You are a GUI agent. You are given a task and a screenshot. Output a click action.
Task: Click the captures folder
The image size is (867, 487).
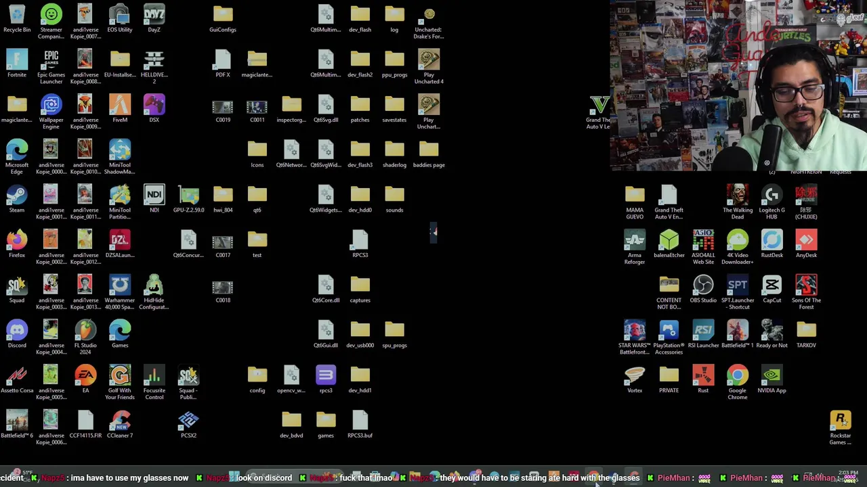(x=360, y=289)
